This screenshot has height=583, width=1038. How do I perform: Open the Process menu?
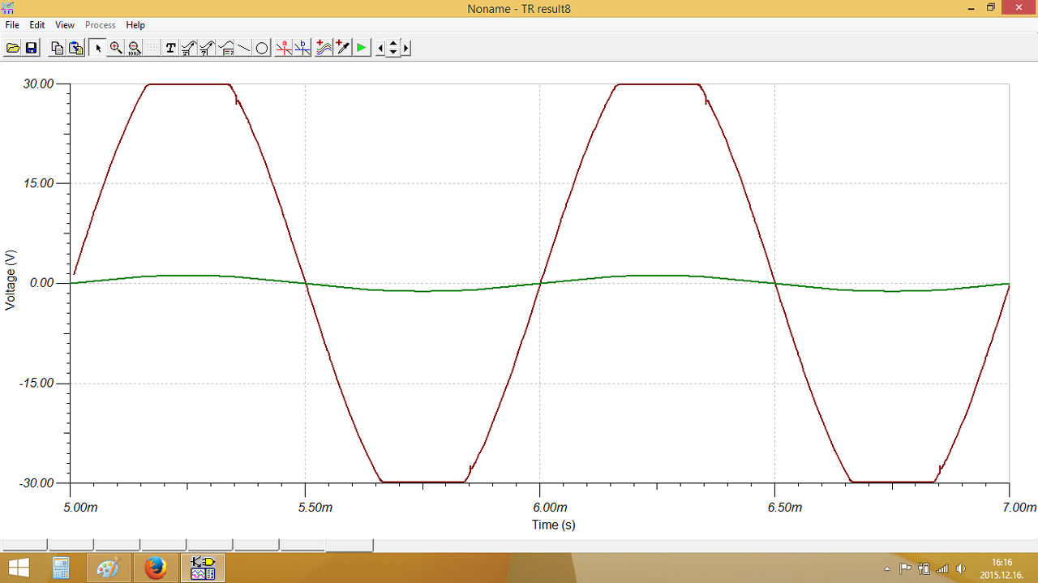(x=101, y=25)
